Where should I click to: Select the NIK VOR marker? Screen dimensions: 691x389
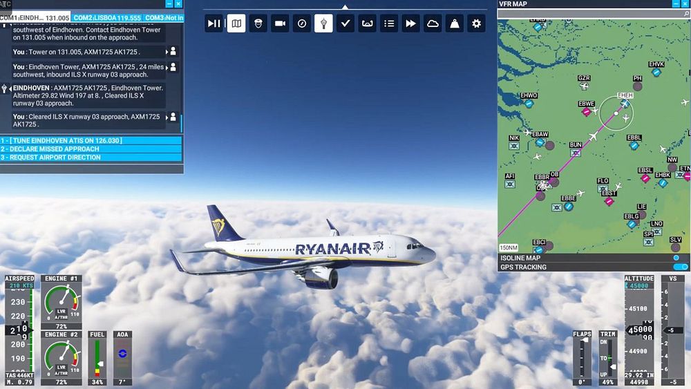[x=514, y=146]
